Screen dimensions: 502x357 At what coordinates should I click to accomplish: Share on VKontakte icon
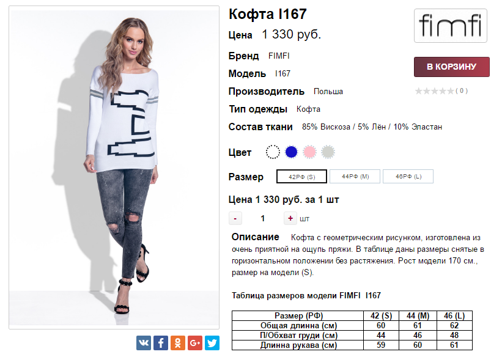[x=144, y=343]
